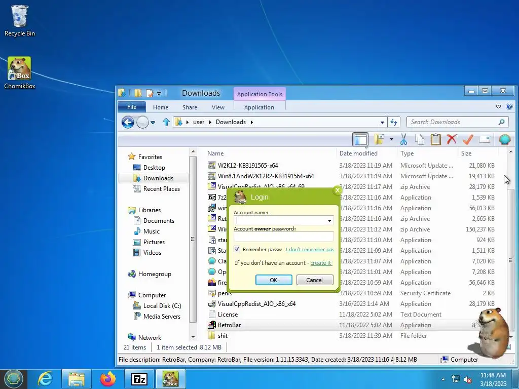519x389 pixels.
Task: Click the taskbar clock showing 11:48 AM
Action: [493, 379]
